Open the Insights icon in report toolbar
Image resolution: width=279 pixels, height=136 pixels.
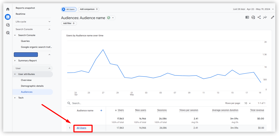(x=265, y=17)
